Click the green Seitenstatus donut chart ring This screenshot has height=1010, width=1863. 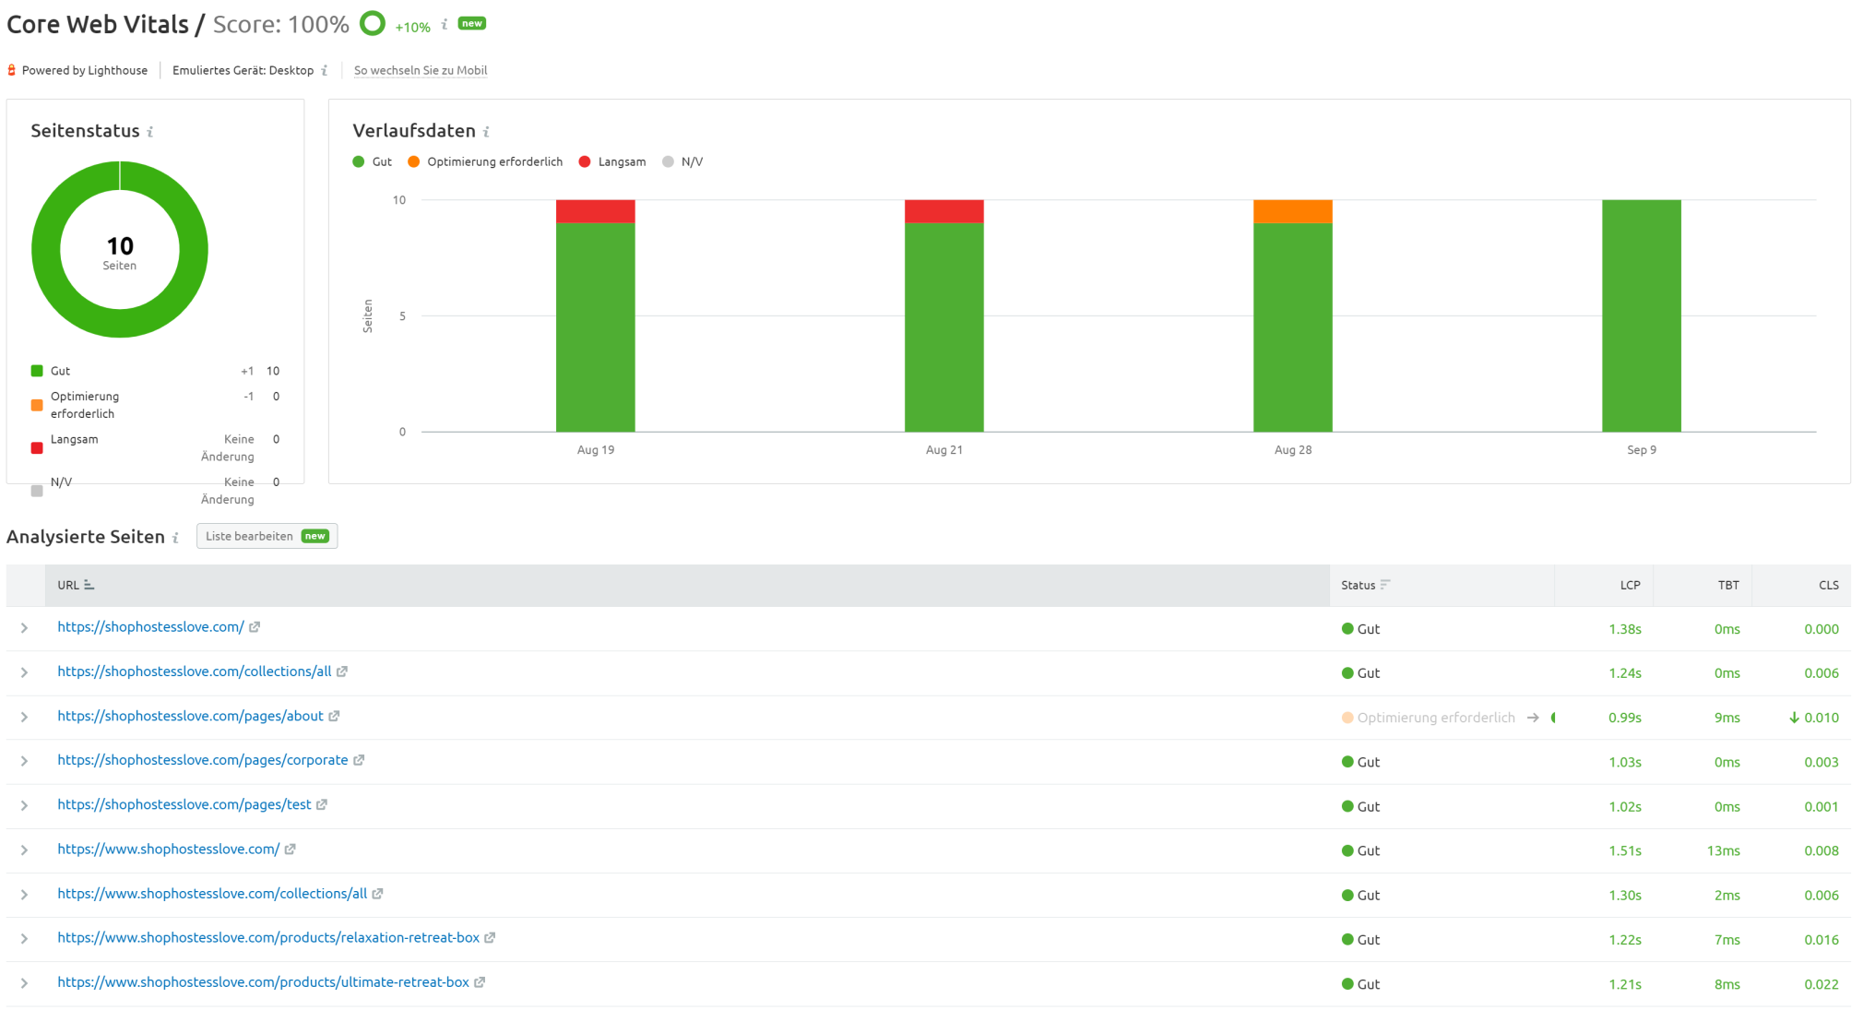tap(46, 249)
